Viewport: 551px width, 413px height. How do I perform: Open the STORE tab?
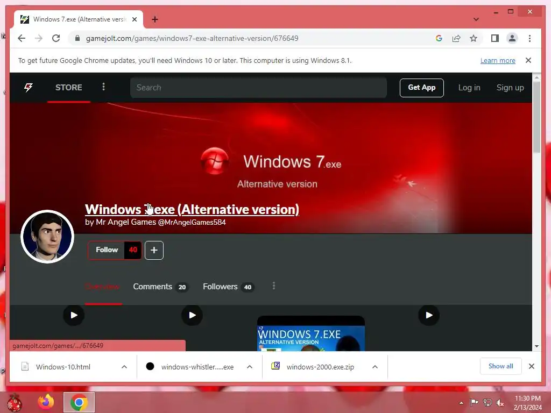pyautogui.click(x=68, y=88)
